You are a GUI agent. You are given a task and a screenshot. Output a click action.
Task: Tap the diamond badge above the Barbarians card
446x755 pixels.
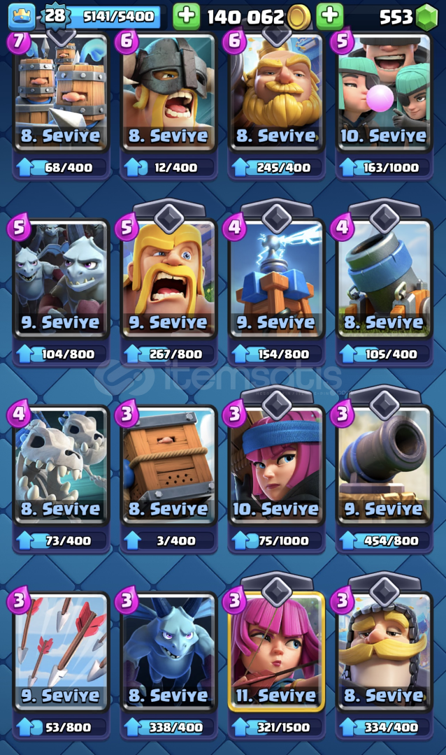[x=168, y=217]
